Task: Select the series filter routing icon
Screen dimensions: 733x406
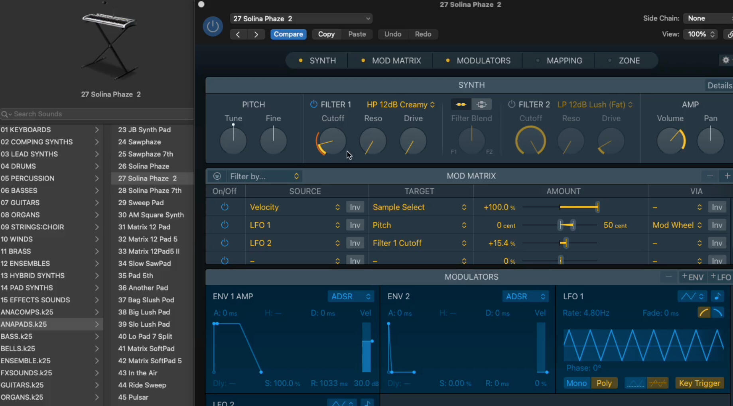Action: (x=461, y=104)
